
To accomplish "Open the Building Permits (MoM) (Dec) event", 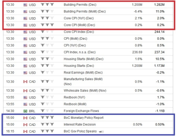I will pyautogui.click(x=85, y=12).
